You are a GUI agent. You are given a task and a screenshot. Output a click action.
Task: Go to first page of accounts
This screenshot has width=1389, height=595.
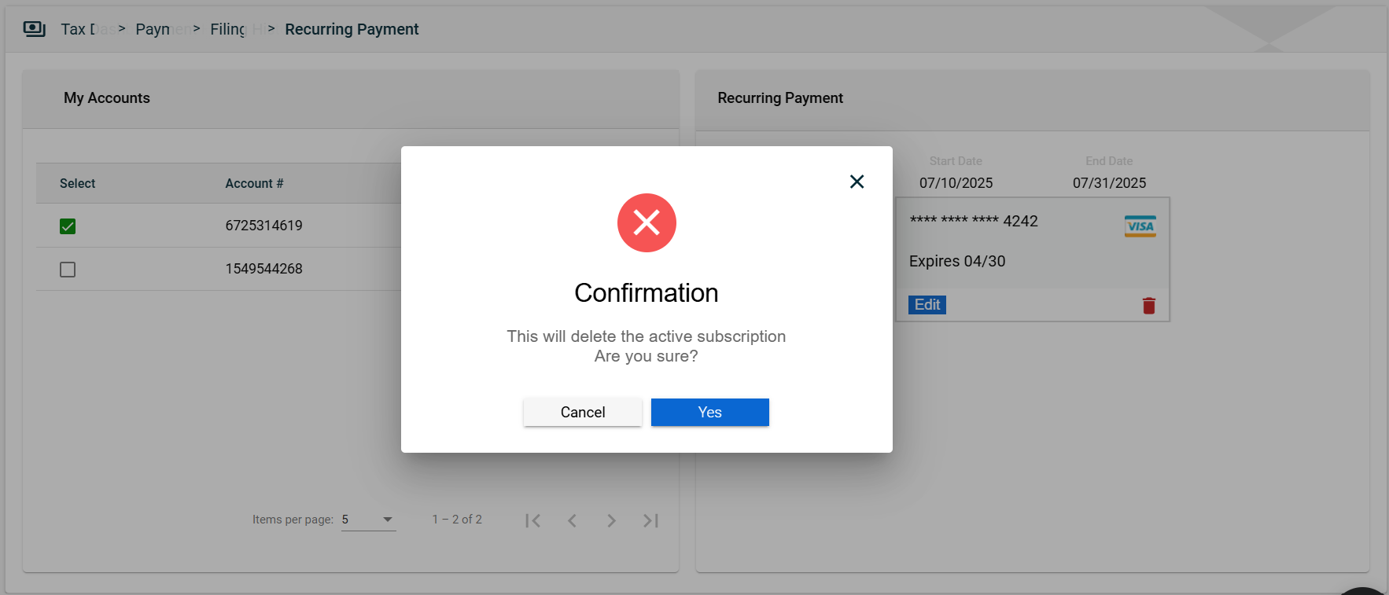coord(532,520)
